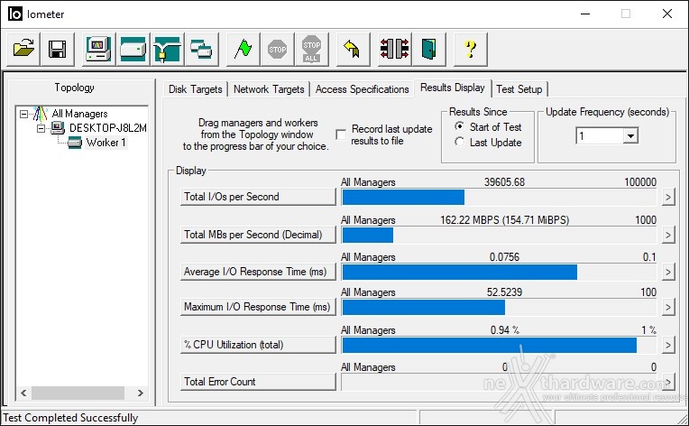Viewport: 689px width, 426px height.
Task: Select Worker 1 label in Topology tree
Action: tap(106, 143)
